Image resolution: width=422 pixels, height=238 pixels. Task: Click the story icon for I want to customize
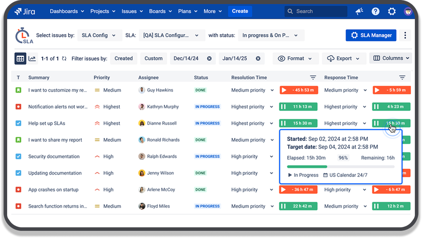pyautogui.click(x=18, y=90)
